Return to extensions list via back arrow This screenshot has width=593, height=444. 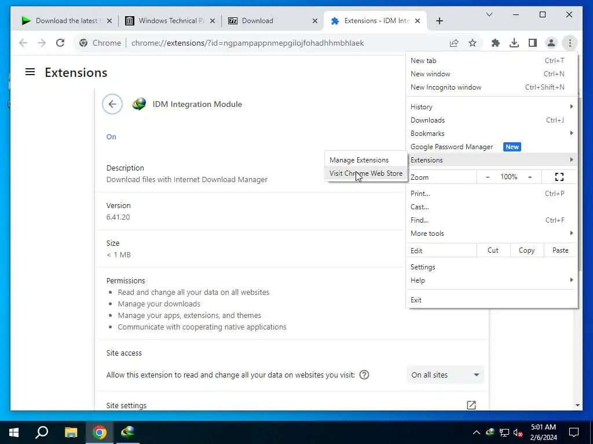112,104
